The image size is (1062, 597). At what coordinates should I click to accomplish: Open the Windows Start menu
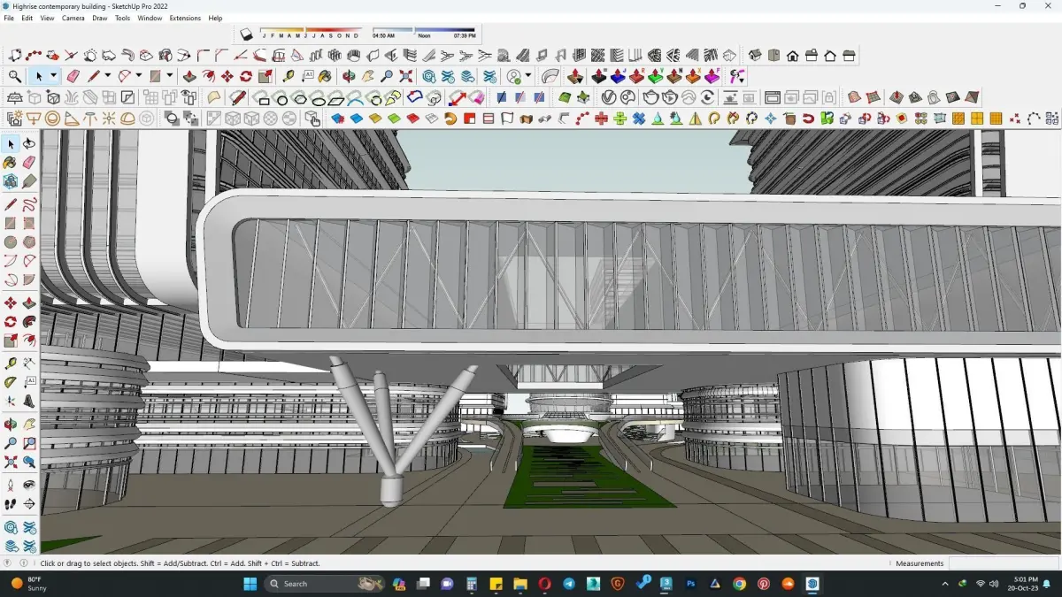(x=250, y=584)
